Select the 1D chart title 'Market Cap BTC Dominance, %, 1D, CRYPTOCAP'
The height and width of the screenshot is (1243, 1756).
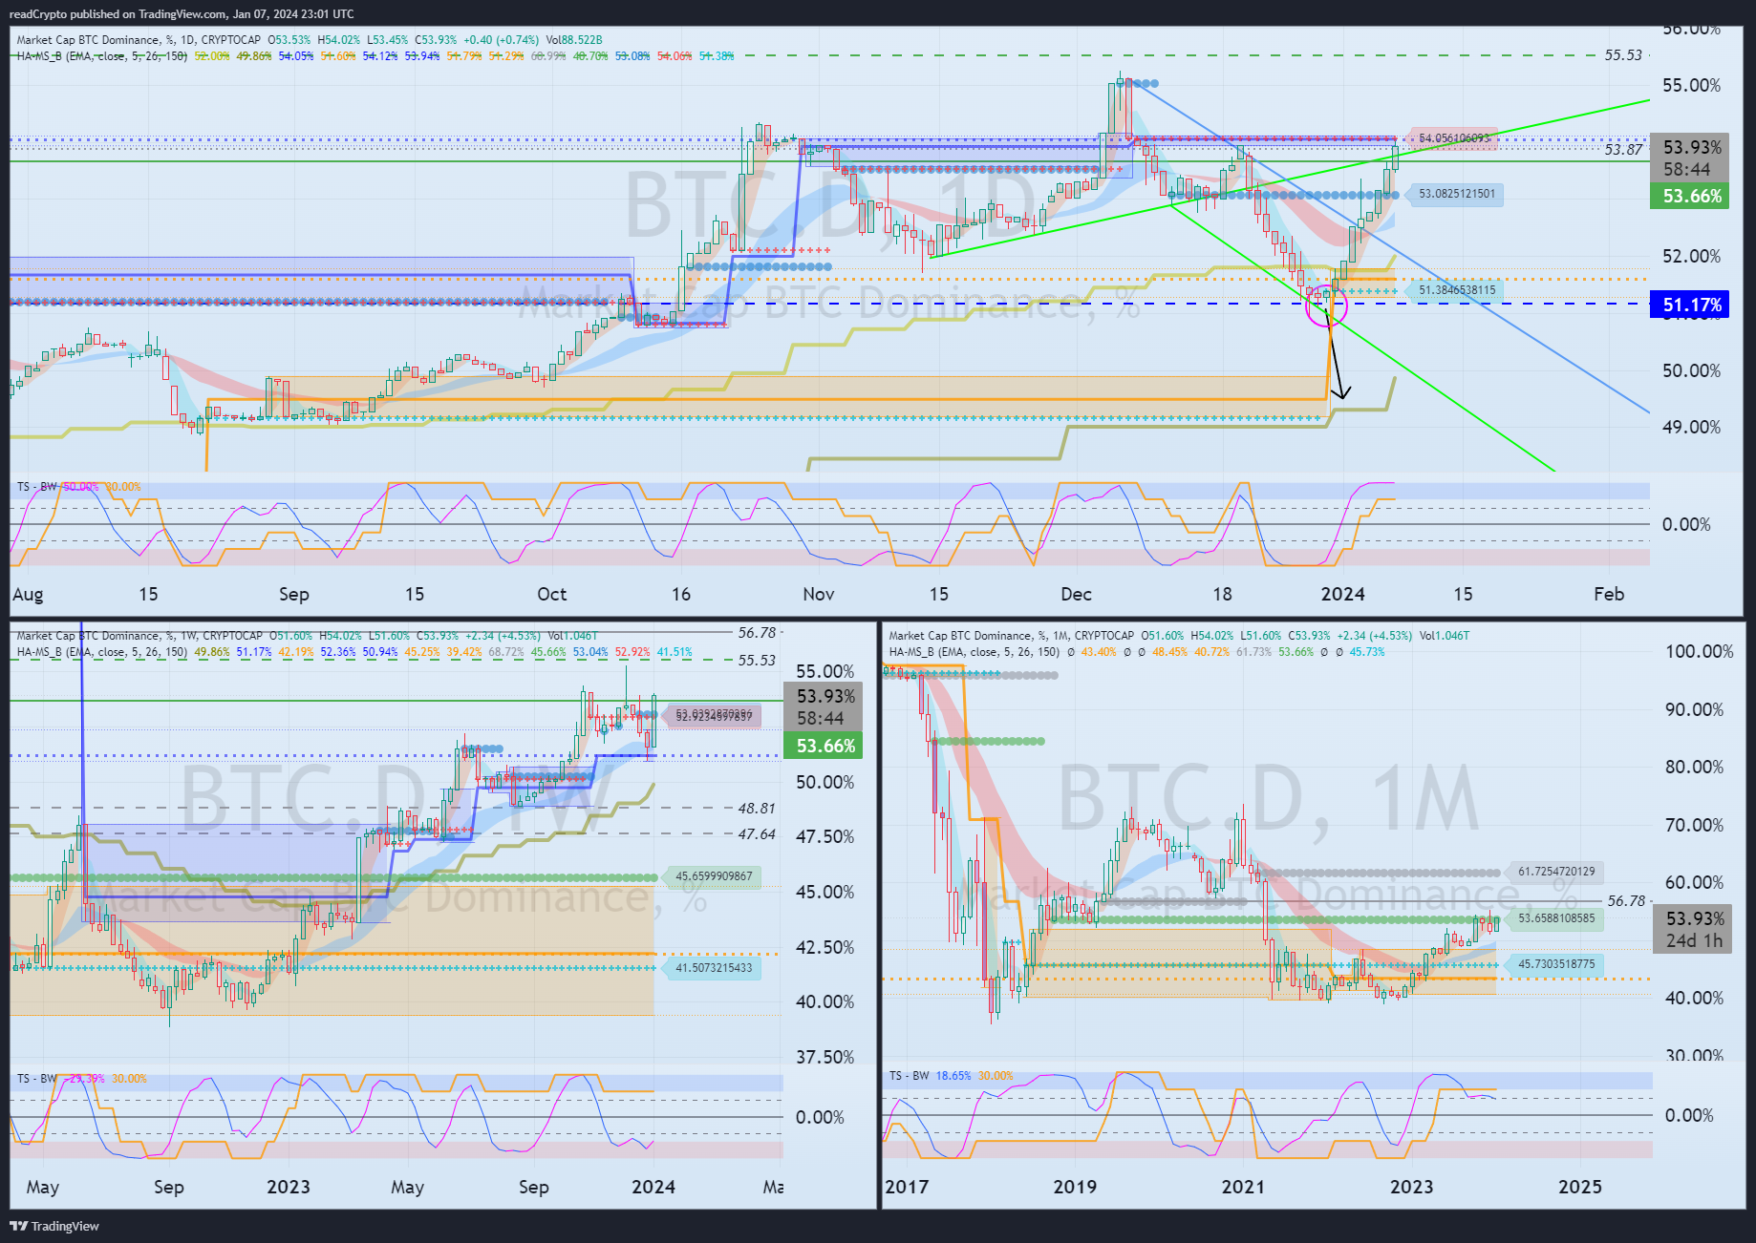click(139, 40)
